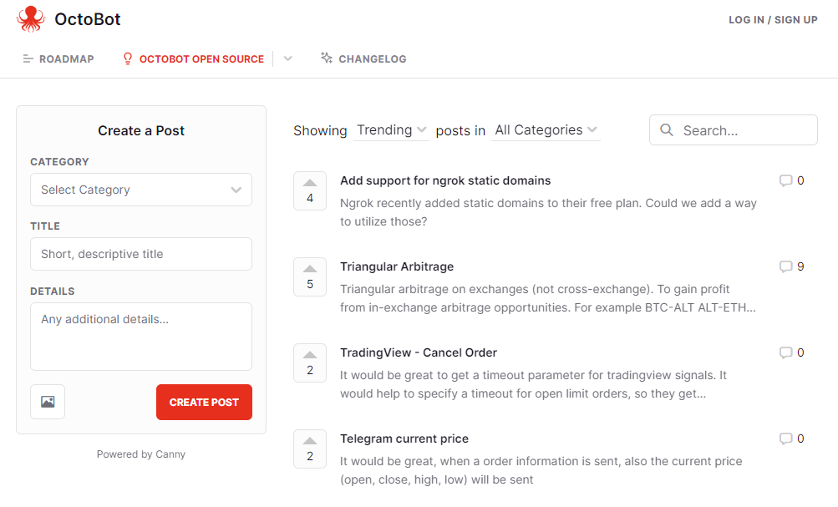Screen dimensions: 838x507
Task: Open the Select Category dropdown
Action: [x=141, y=190]
